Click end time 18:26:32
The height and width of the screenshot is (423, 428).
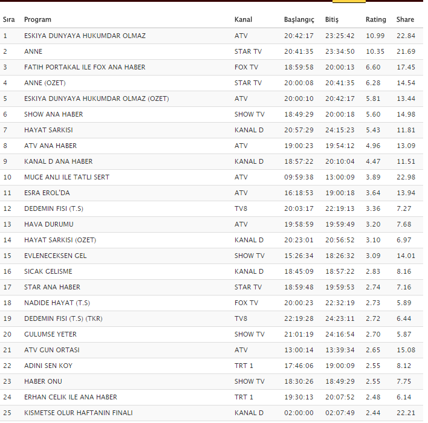pos(340,256)
